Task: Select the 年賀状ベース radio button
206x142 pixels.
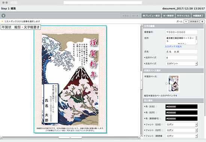Action: [166, 83]
